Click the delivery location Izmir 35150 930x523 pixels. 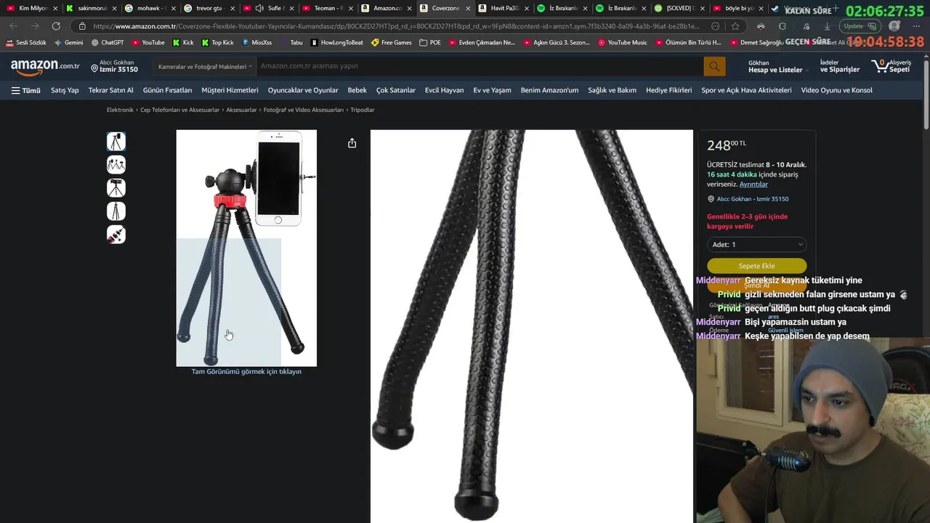pos(115,67)
